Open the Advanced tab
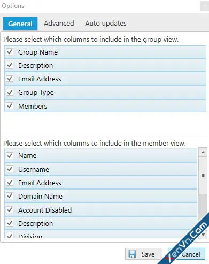This screenshot has height=264, width=209. tap(59, 24)
